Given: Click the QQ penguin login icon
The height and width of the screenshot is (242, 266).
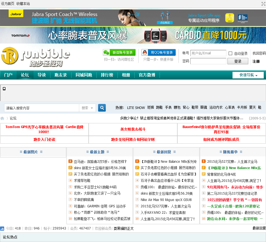Looking at the screenshot, I should [x=145, y=52].
